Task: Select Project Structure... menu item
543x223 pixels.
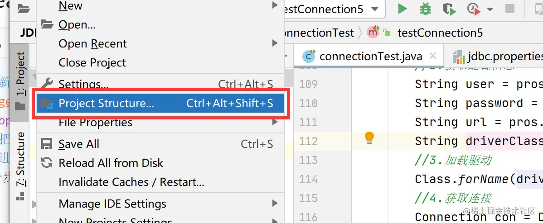Action: pos(160,103)
